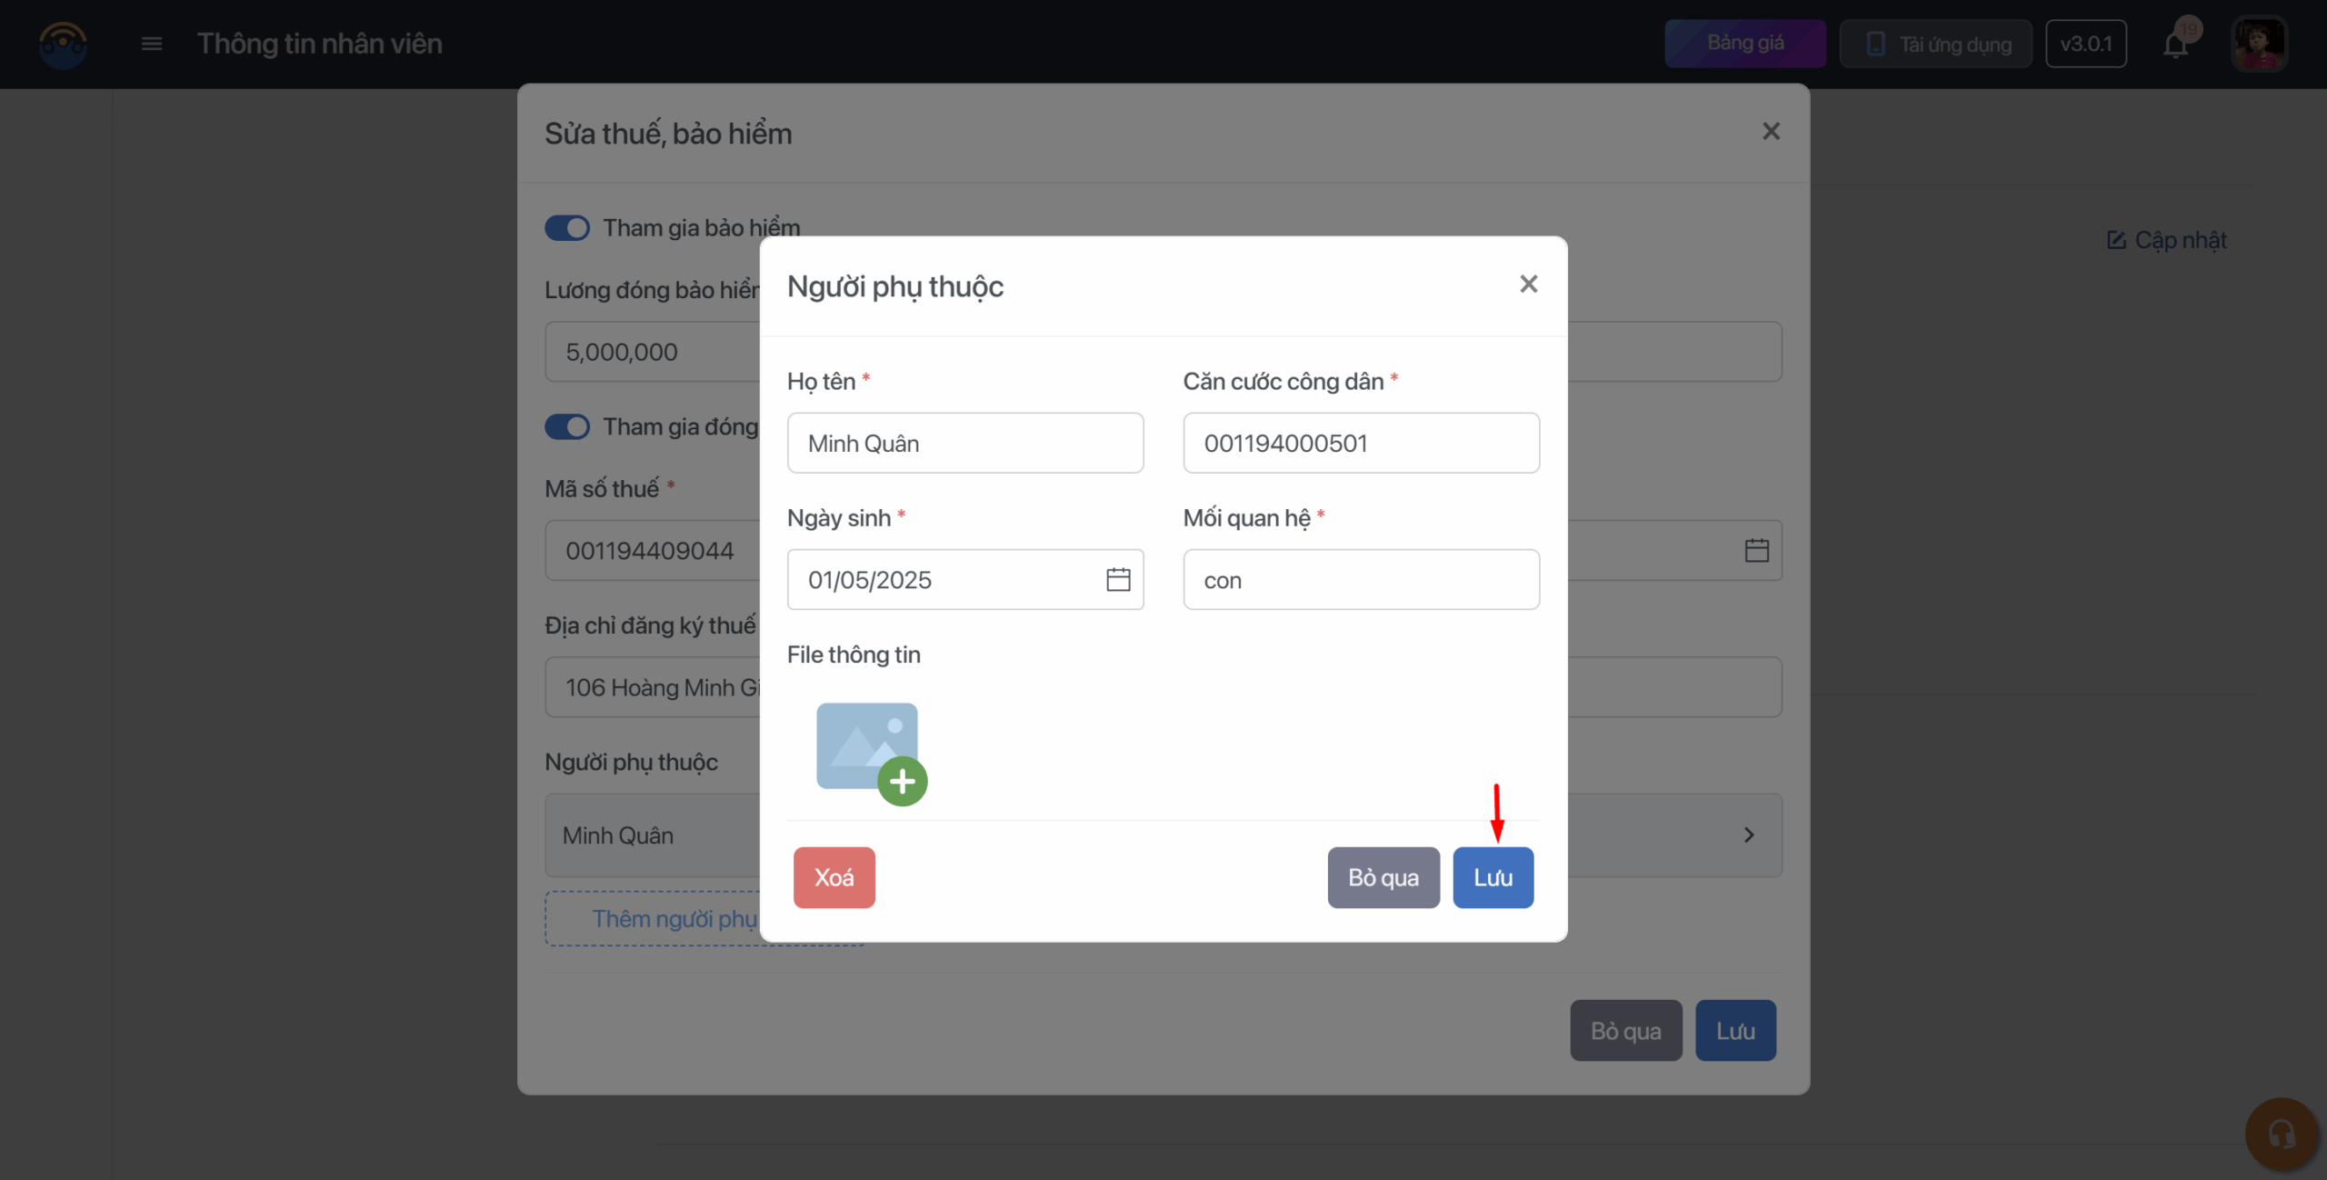This screenshot has width=2327, height=1180.
Task: Click the Tải ứng dụng button
Action: 1935,44
